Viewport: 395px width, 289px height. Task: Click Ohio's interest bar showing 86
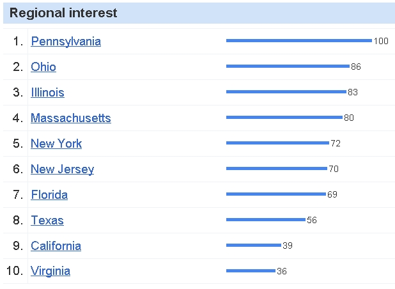288,66
